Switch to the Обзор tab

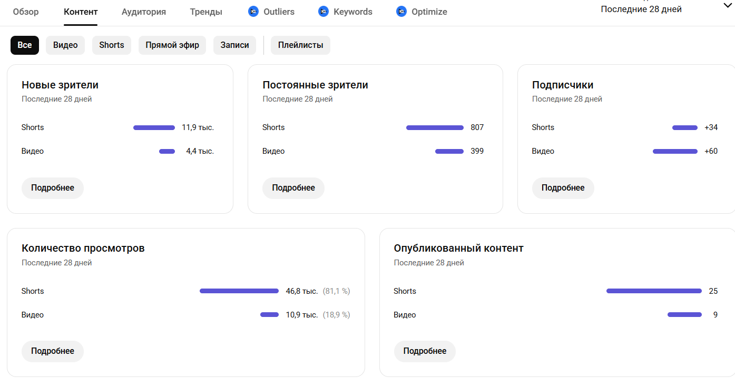click(x=26, y=12)
